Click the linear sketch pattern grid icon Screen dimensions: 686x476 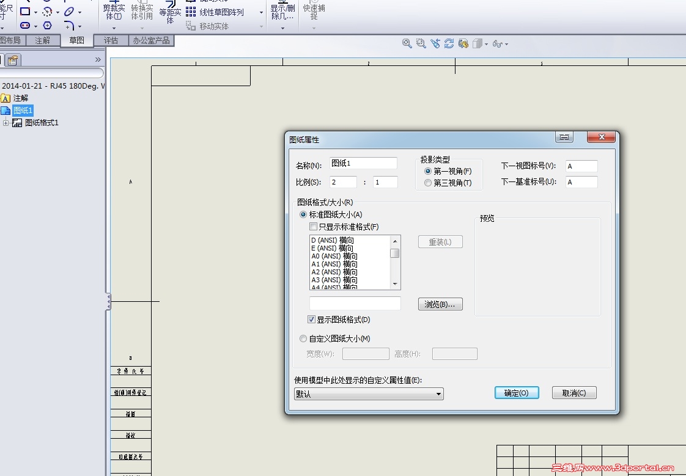191,12
